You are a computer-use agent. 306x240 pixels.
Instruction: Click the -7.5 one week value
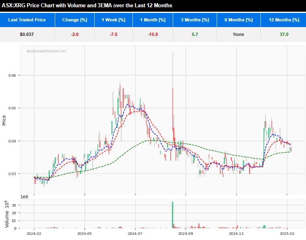click(114, 34)
